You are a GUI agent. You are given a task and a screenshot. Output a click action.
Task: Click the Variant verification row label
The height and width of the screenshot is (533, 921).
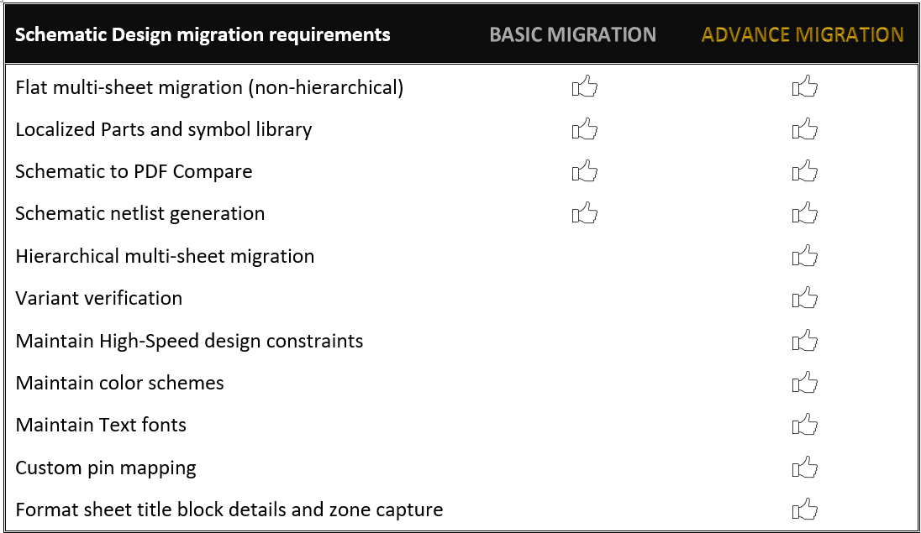click(98, 298)
